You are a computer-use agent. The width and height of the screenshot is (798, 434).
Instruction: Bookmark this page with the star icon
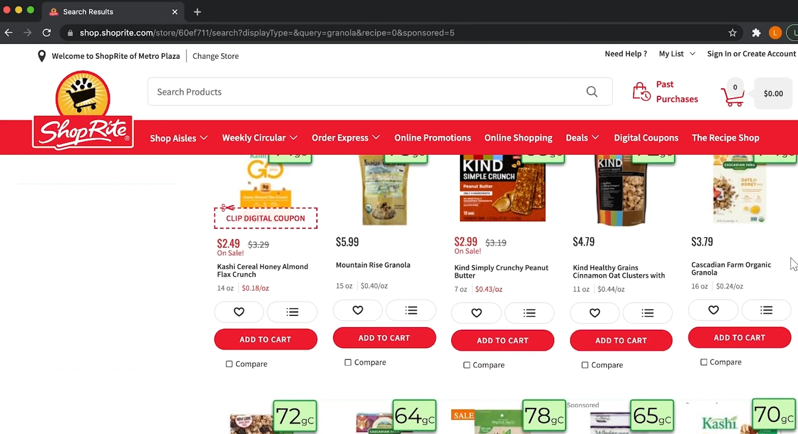click(x=732, y=33)
